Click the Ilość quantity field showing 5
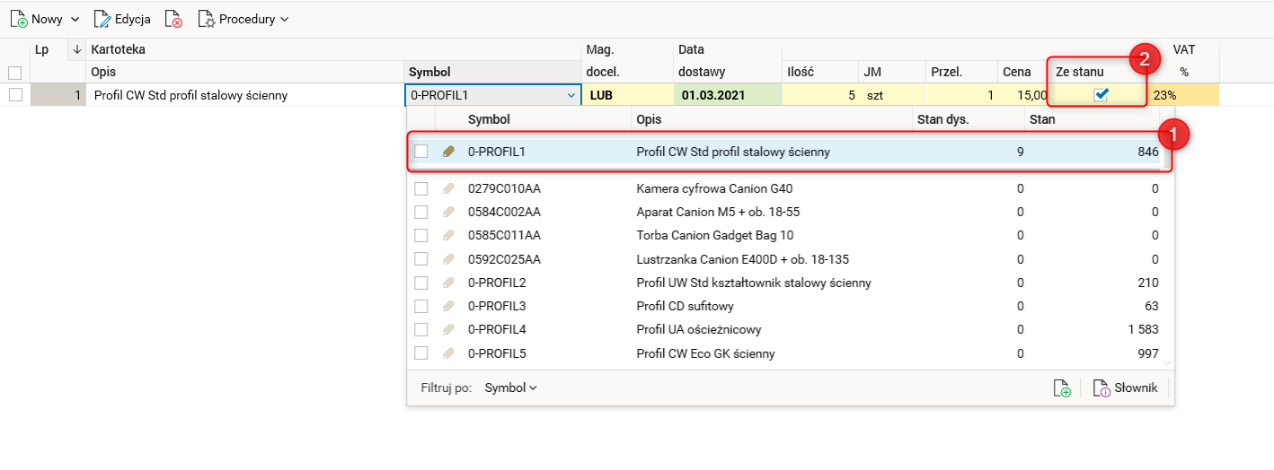Viewport: 1274px width, 470px height. 818,95
